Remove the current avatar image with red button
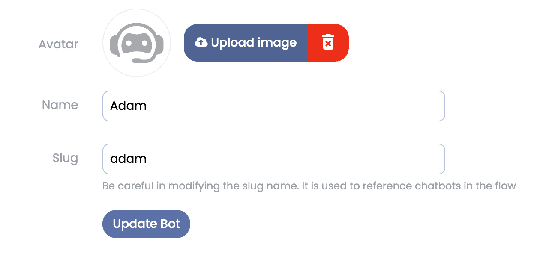The width and height of the screenshot is (546, 277). (328, 43)
